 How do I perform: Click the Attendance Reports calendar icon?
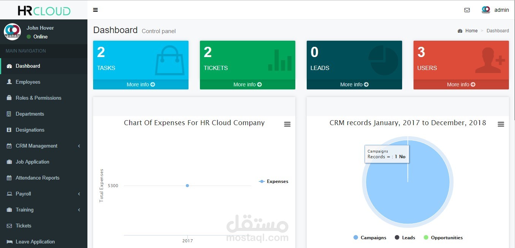pyautogui.click(x=9, y=178)
